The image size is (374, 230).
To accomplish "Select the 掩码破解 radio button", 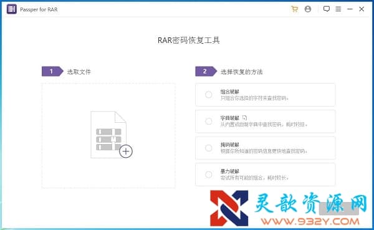I will pyautogui.click(x=209, y=148).
